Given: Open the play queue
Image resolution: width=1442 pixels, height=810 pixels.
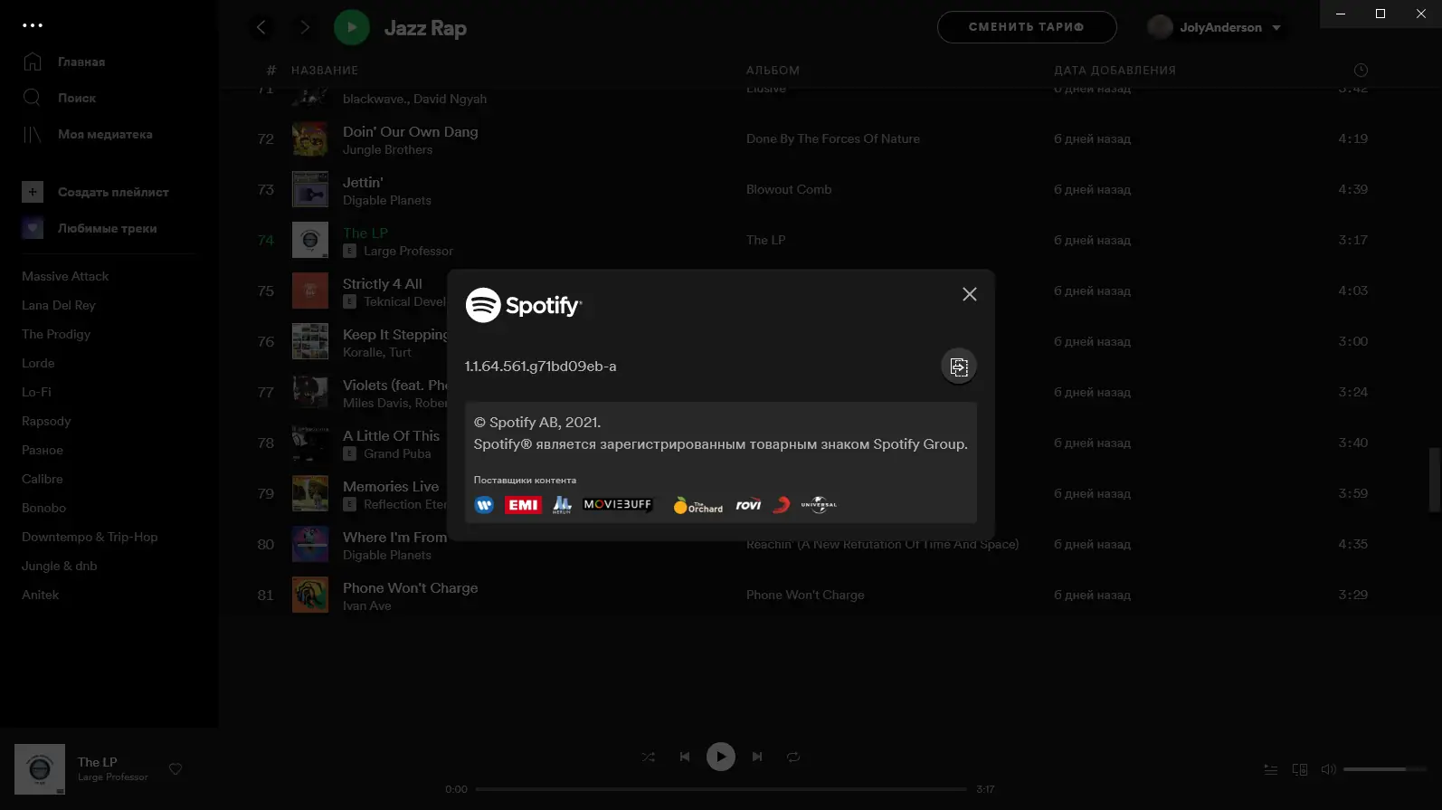Looking at the screenshot, I should pos(1271,769).
